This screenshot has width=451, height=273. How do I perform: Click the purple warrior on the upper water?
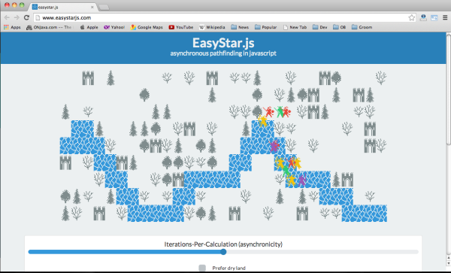[x=274, y=146]
